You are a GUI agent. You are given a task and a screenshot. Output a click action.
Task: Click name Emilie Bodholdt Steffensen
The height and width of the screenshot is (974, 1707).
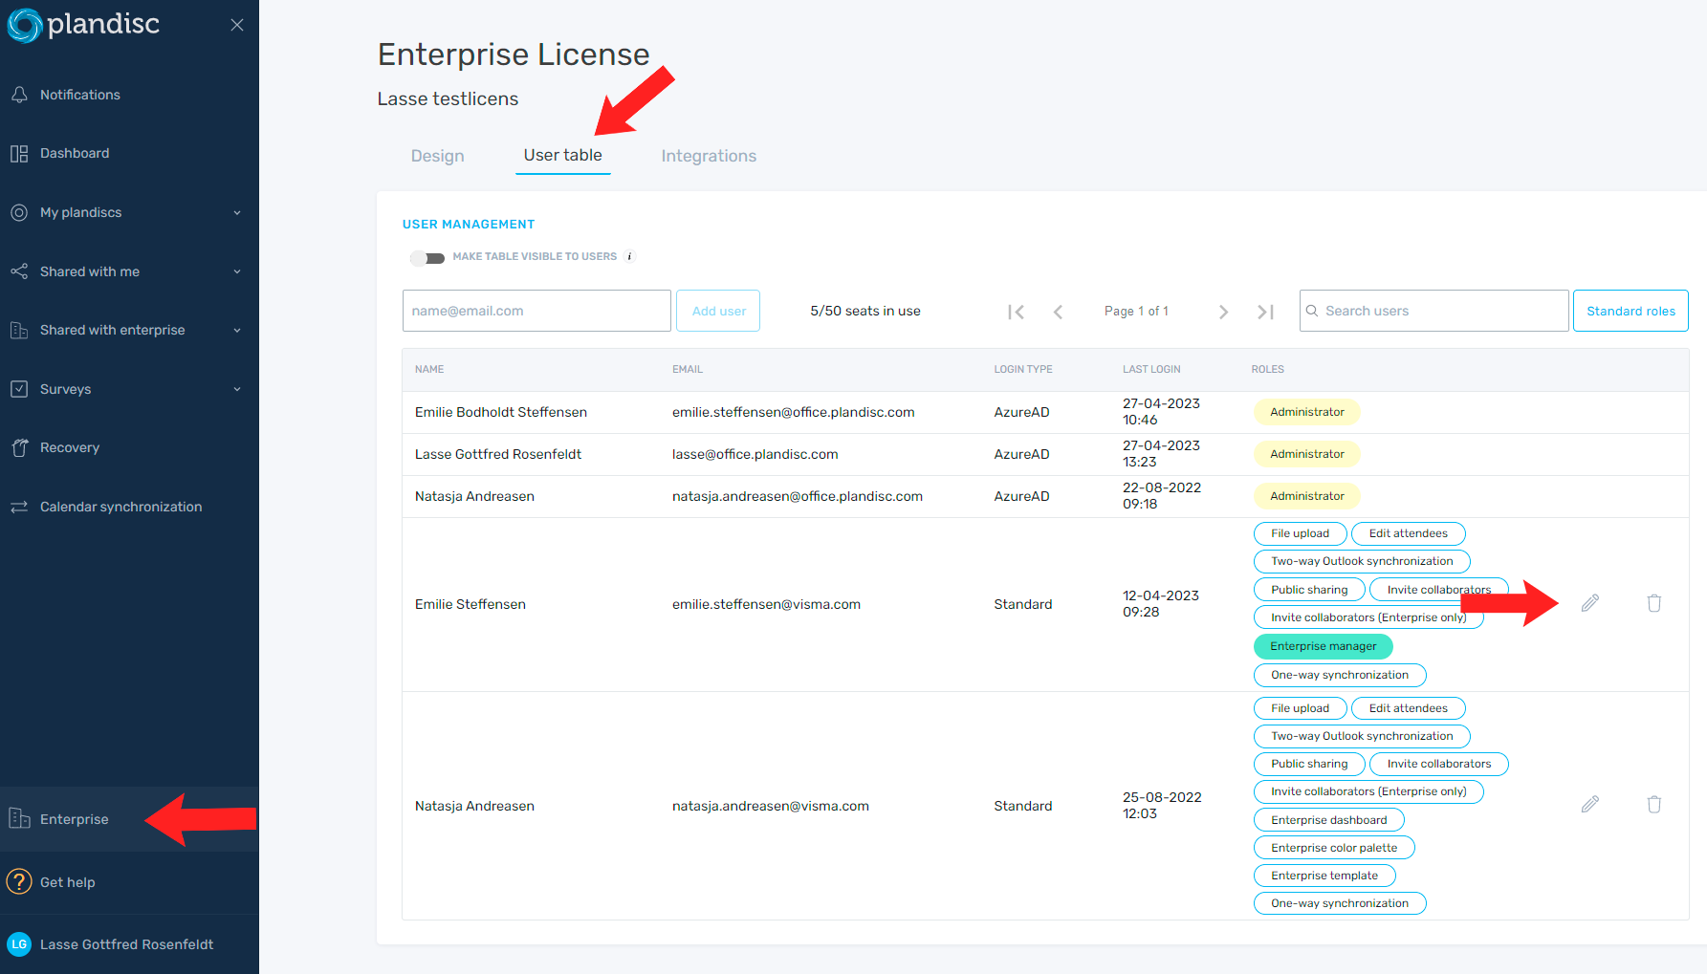pos(501,412)
